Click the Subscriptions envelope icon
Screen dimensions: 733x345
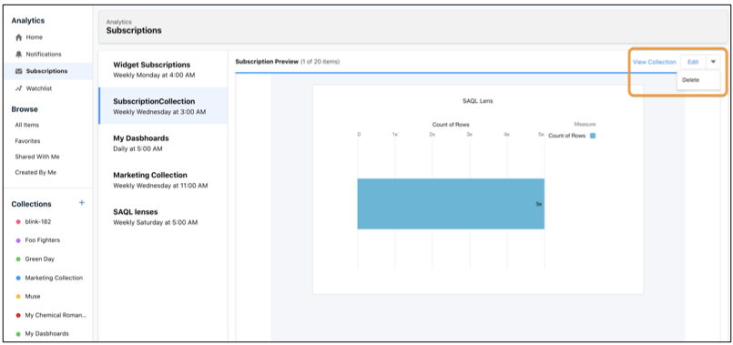(x=19, y=71)
